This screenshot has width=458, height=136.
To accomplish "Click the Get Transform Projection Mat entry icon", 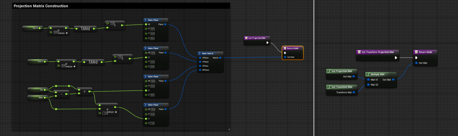I will [x=359, y=52].
